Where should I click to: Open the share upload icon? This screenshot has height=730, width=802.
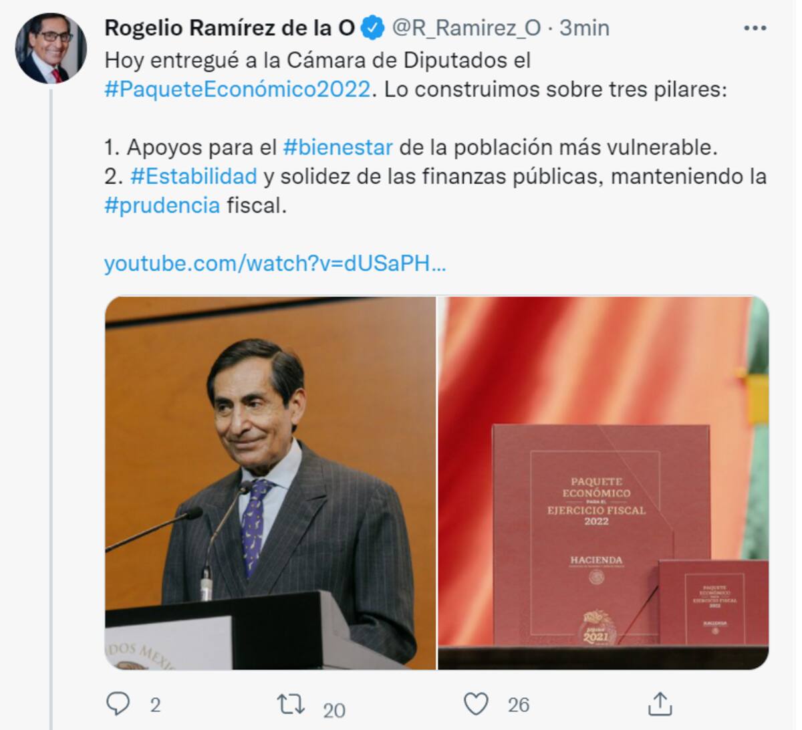(660, 703)
